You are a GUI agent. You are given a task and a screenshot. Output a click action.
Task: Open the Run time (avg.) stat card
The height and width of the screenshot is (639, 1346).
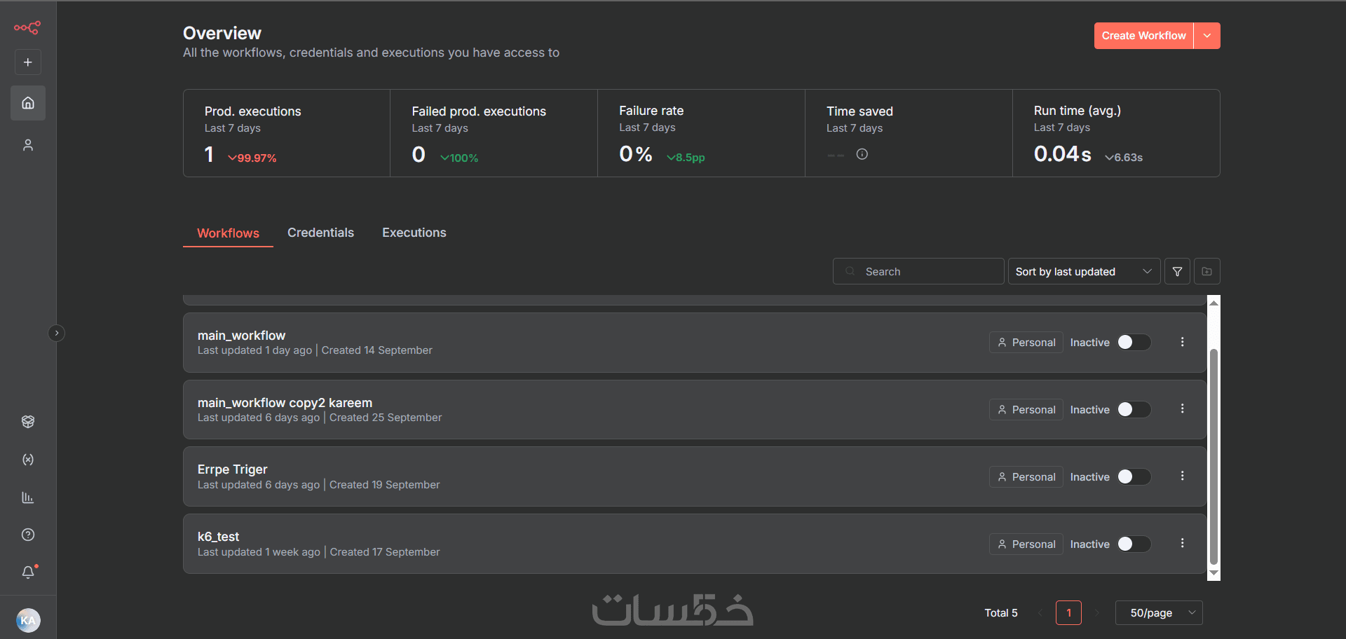point(1117,133)
